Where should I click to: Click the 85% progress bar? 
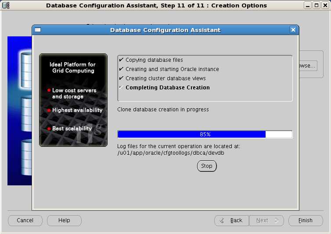pos(205,134)
